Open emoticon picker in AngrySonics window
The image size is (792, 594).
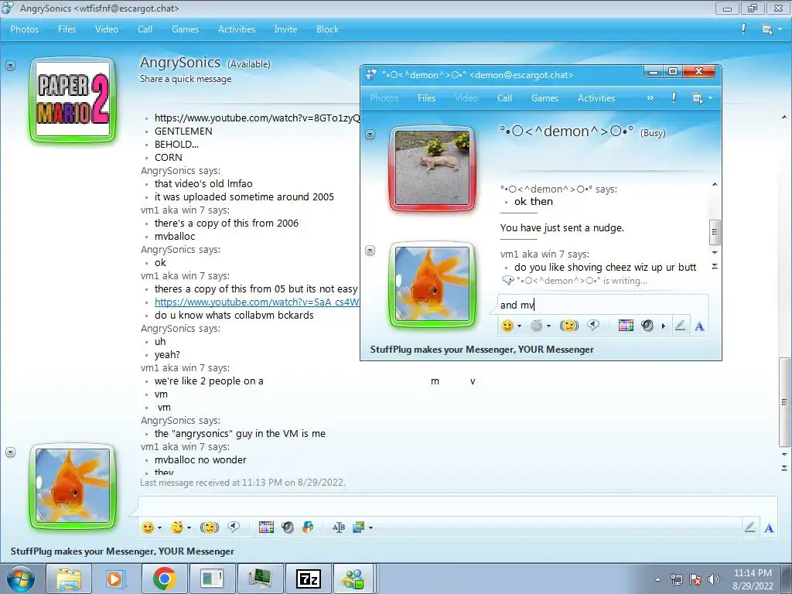click(x=148, y=527)
